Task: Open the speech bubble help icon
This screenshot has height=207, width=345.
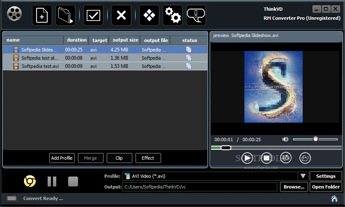Action: coord(196,15)
